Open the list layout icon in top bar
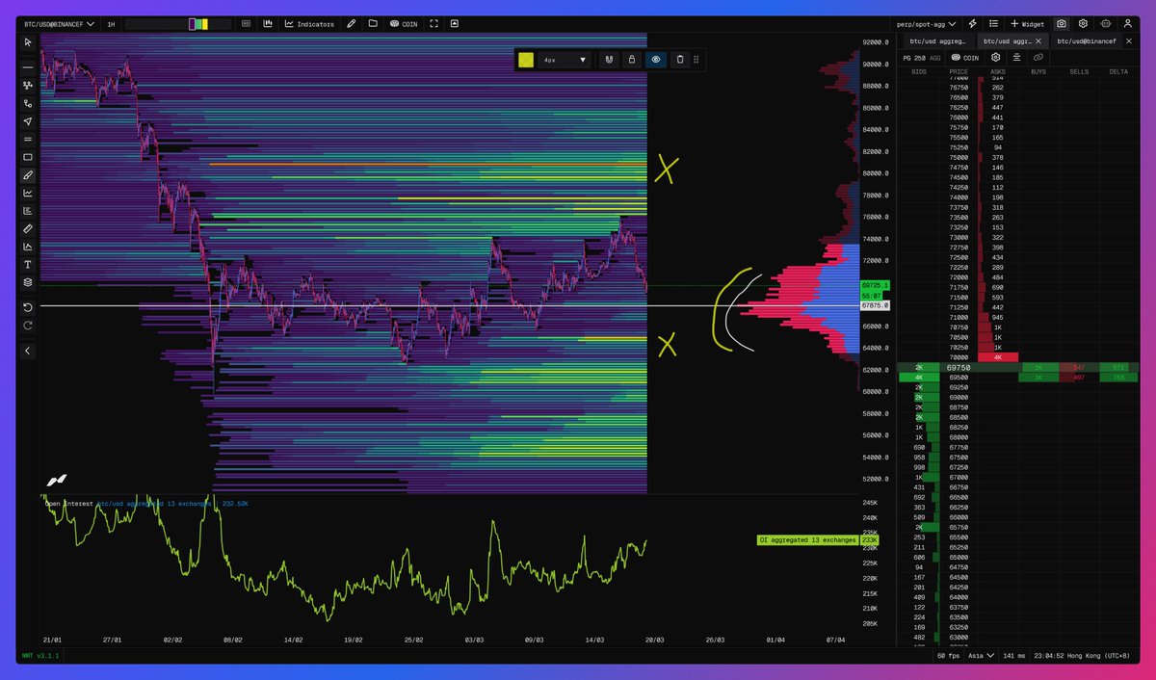The width and height of the screenshot is (1156, 680). (993, 23)
